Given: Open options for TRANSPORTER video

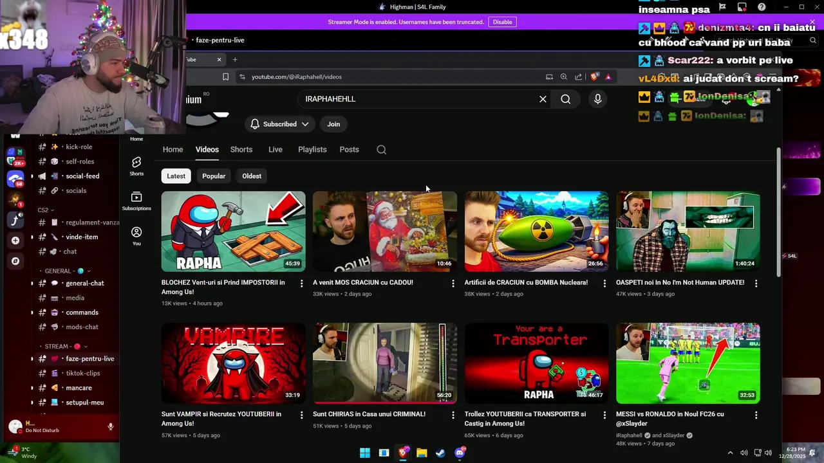Looking at the screenshot, I should [x=604, y=415].
